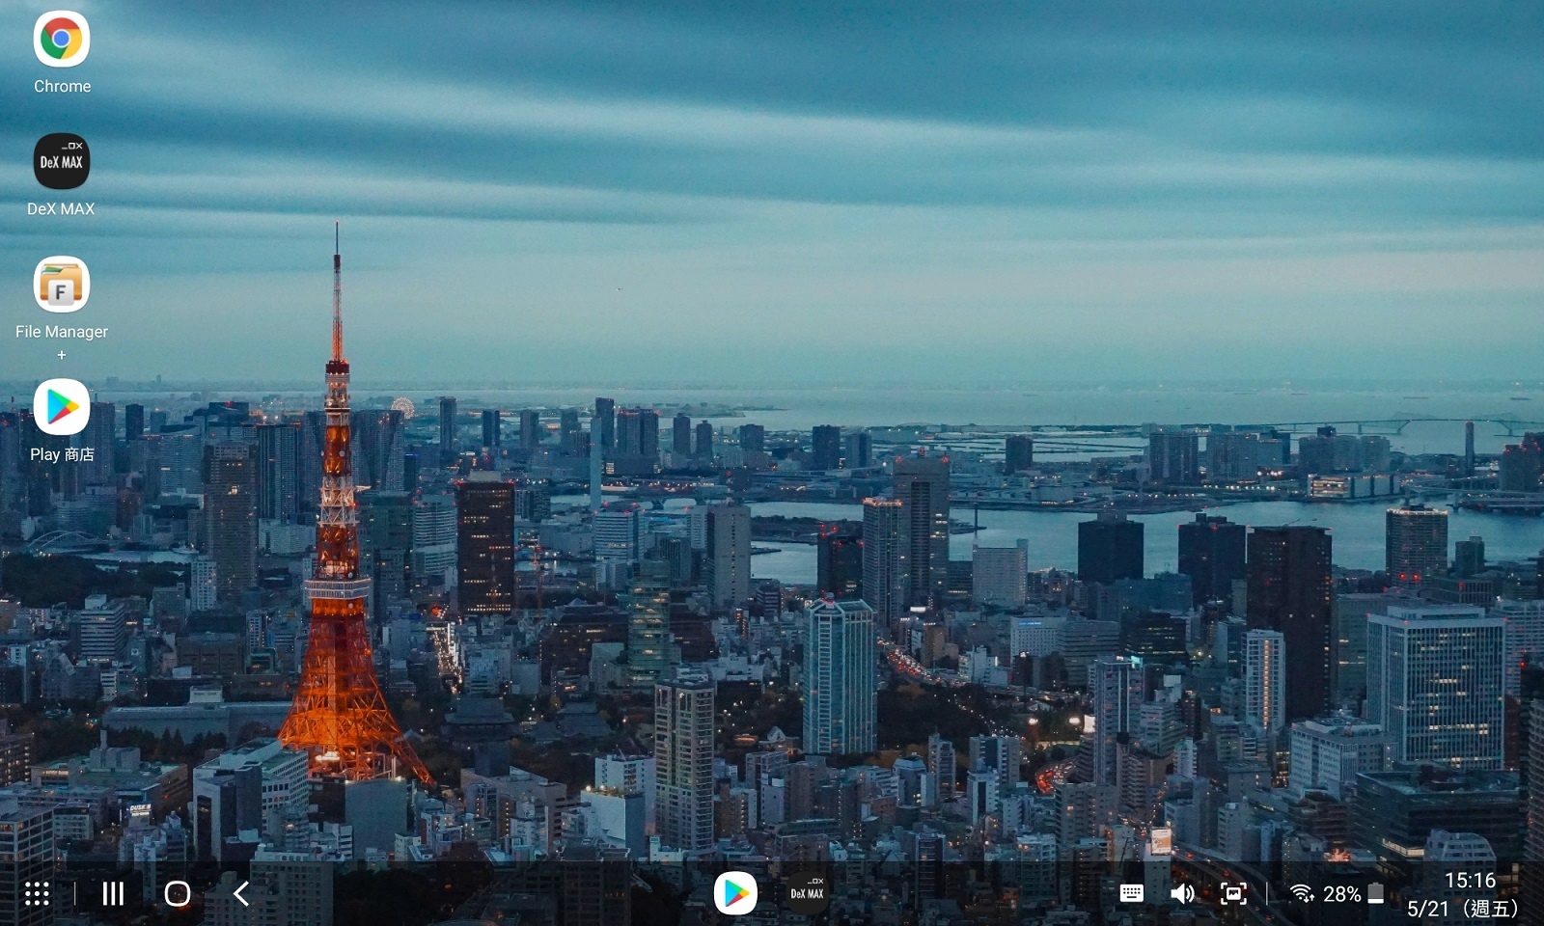
Task: Open the Play 商店 desktop shortcut
Action: pos(62,421)
